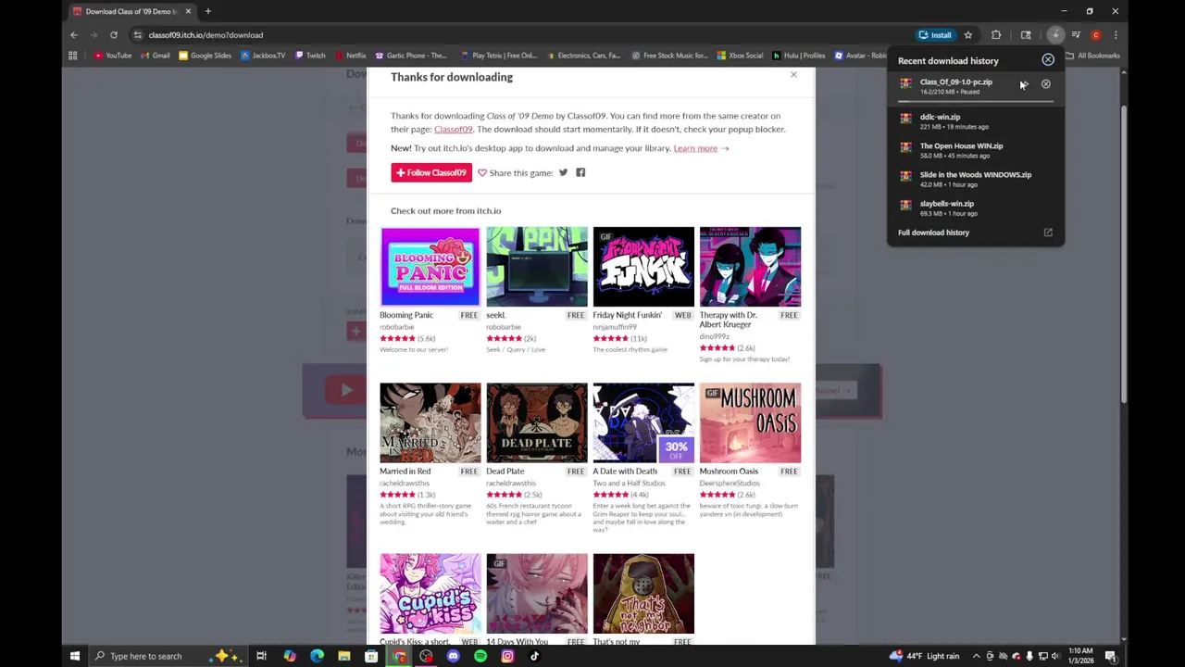This screenshot has width=1185, height=667.
Task: Open the Chrome apps grid icon
Action: (73, 56)
